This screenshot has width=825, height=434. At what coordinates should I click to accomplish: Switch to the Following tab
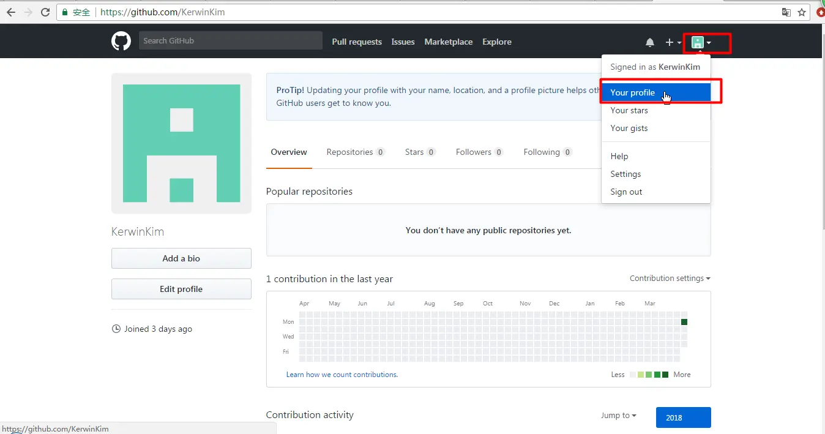pos(548,152)
